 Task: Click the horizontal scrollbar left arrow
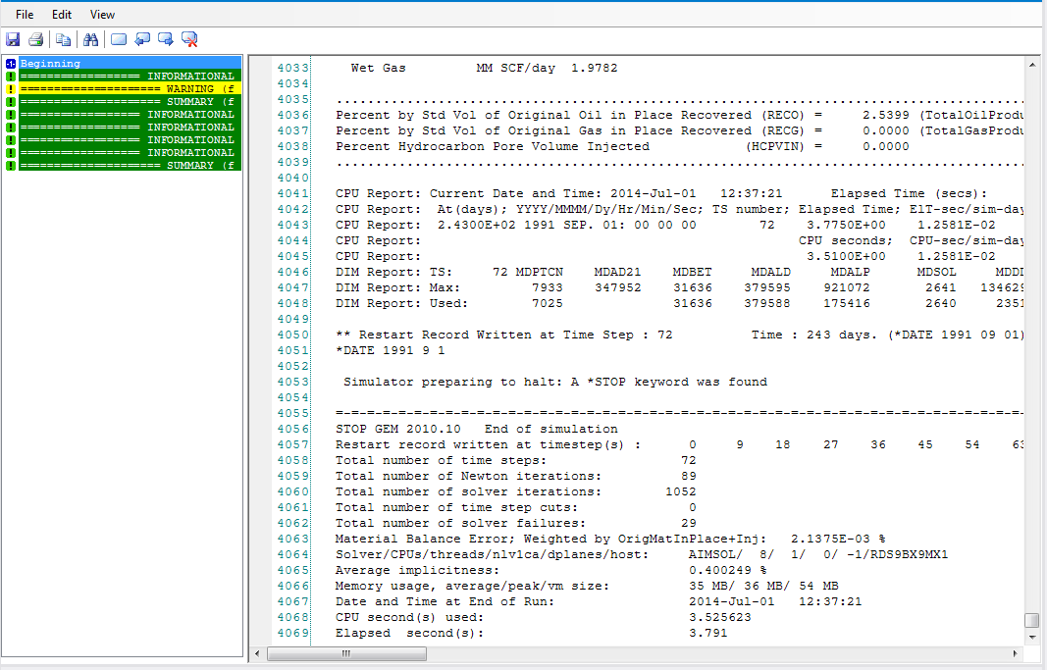point(259,653)
